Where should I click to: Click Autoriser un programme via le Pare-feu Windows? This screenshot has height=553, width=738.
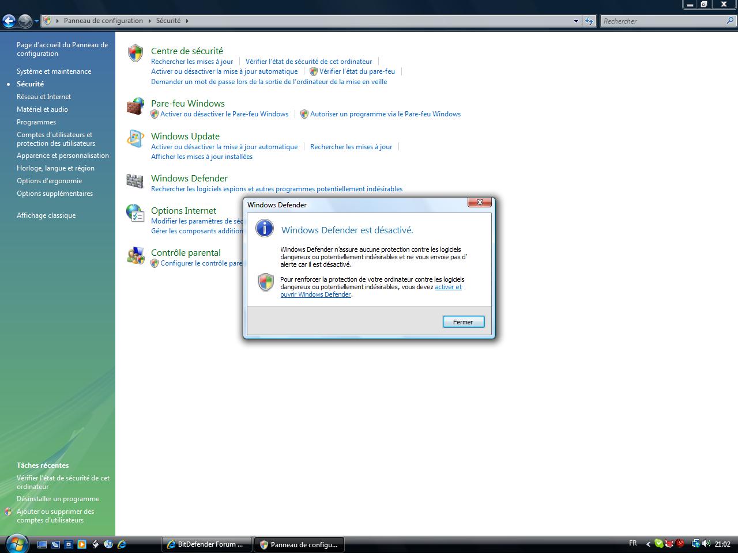tap(385, 114)
